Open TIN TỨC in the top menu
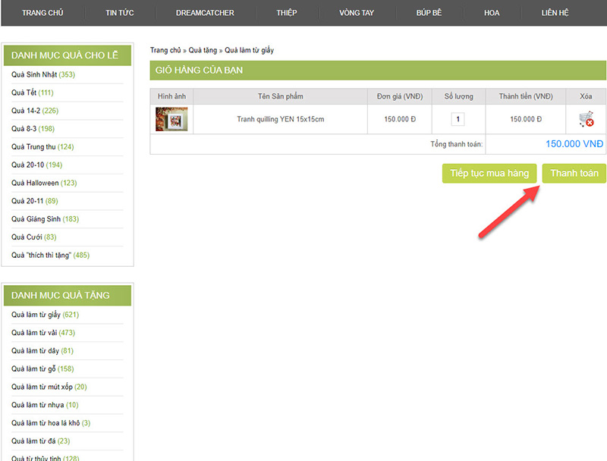Screen dimensions: 607x461 (x=120, y=13)
